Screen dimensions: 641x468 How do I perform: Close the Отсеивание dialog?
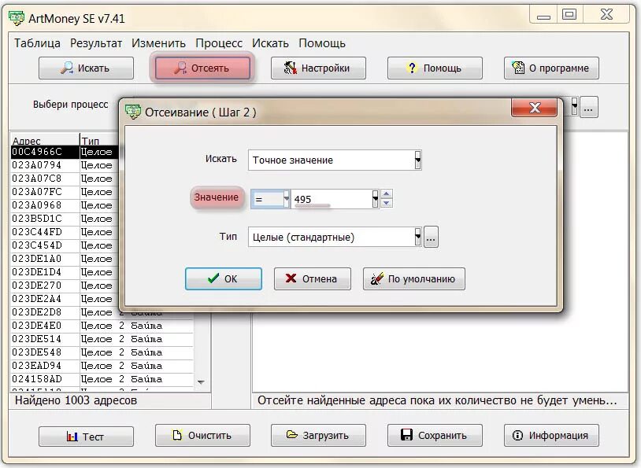point(535,108)
